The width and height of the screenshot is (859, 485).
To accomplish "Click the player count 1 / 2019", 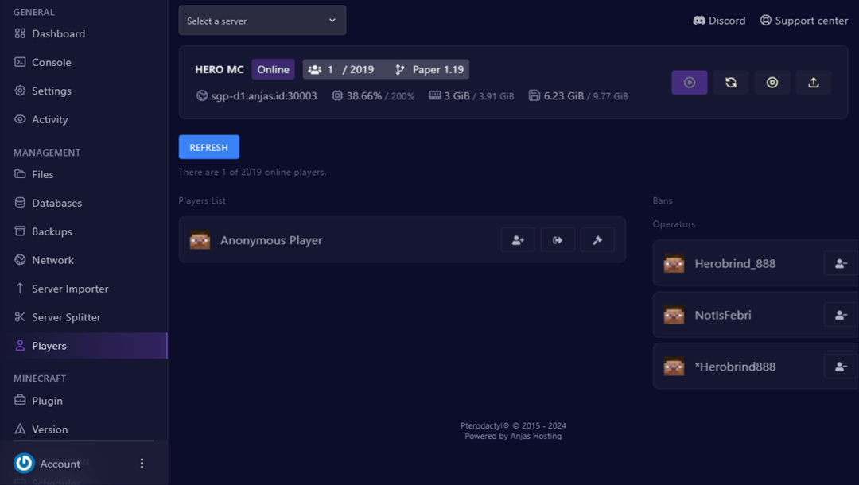I will pos(341,69).
